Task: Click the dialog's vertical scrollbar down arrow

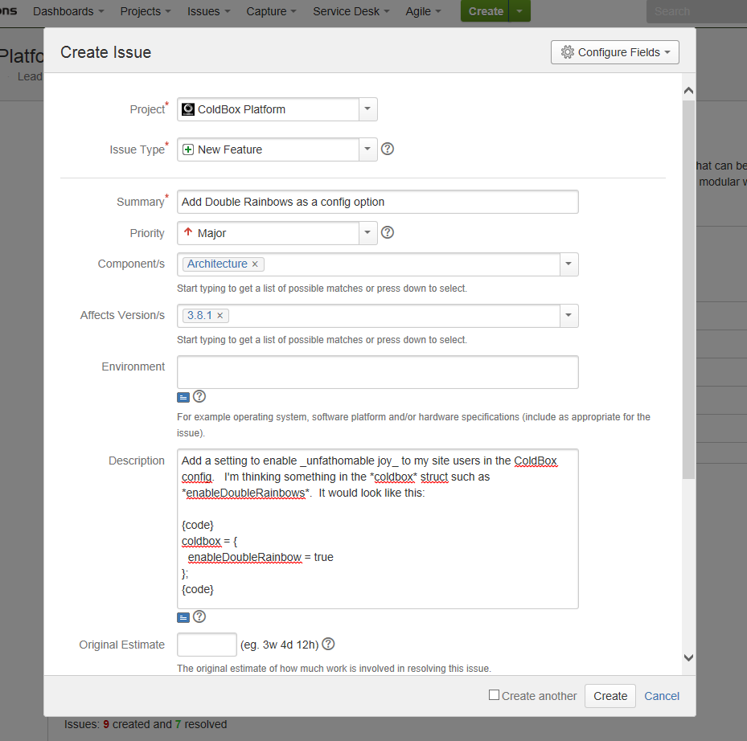Action: click(x=688, y=657)
